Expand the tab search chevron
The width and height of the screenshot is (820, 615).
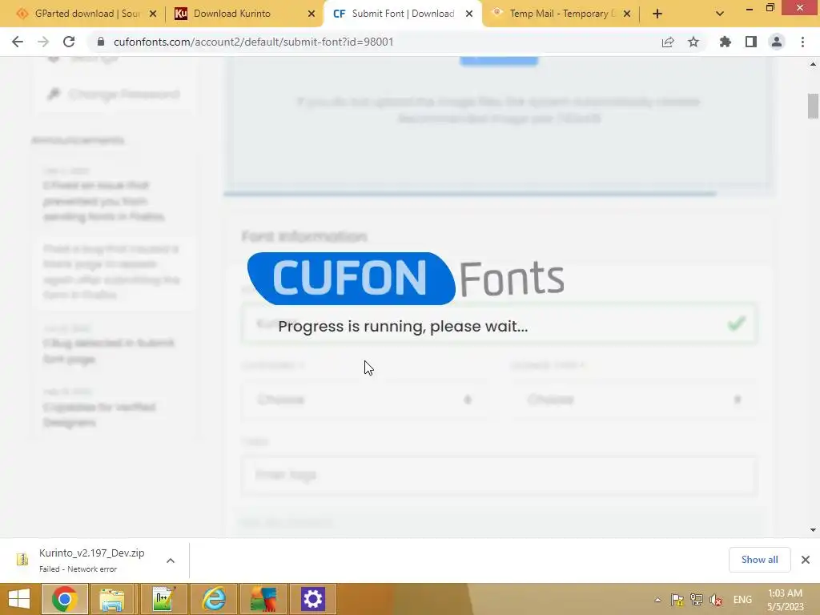pos(720,14)
